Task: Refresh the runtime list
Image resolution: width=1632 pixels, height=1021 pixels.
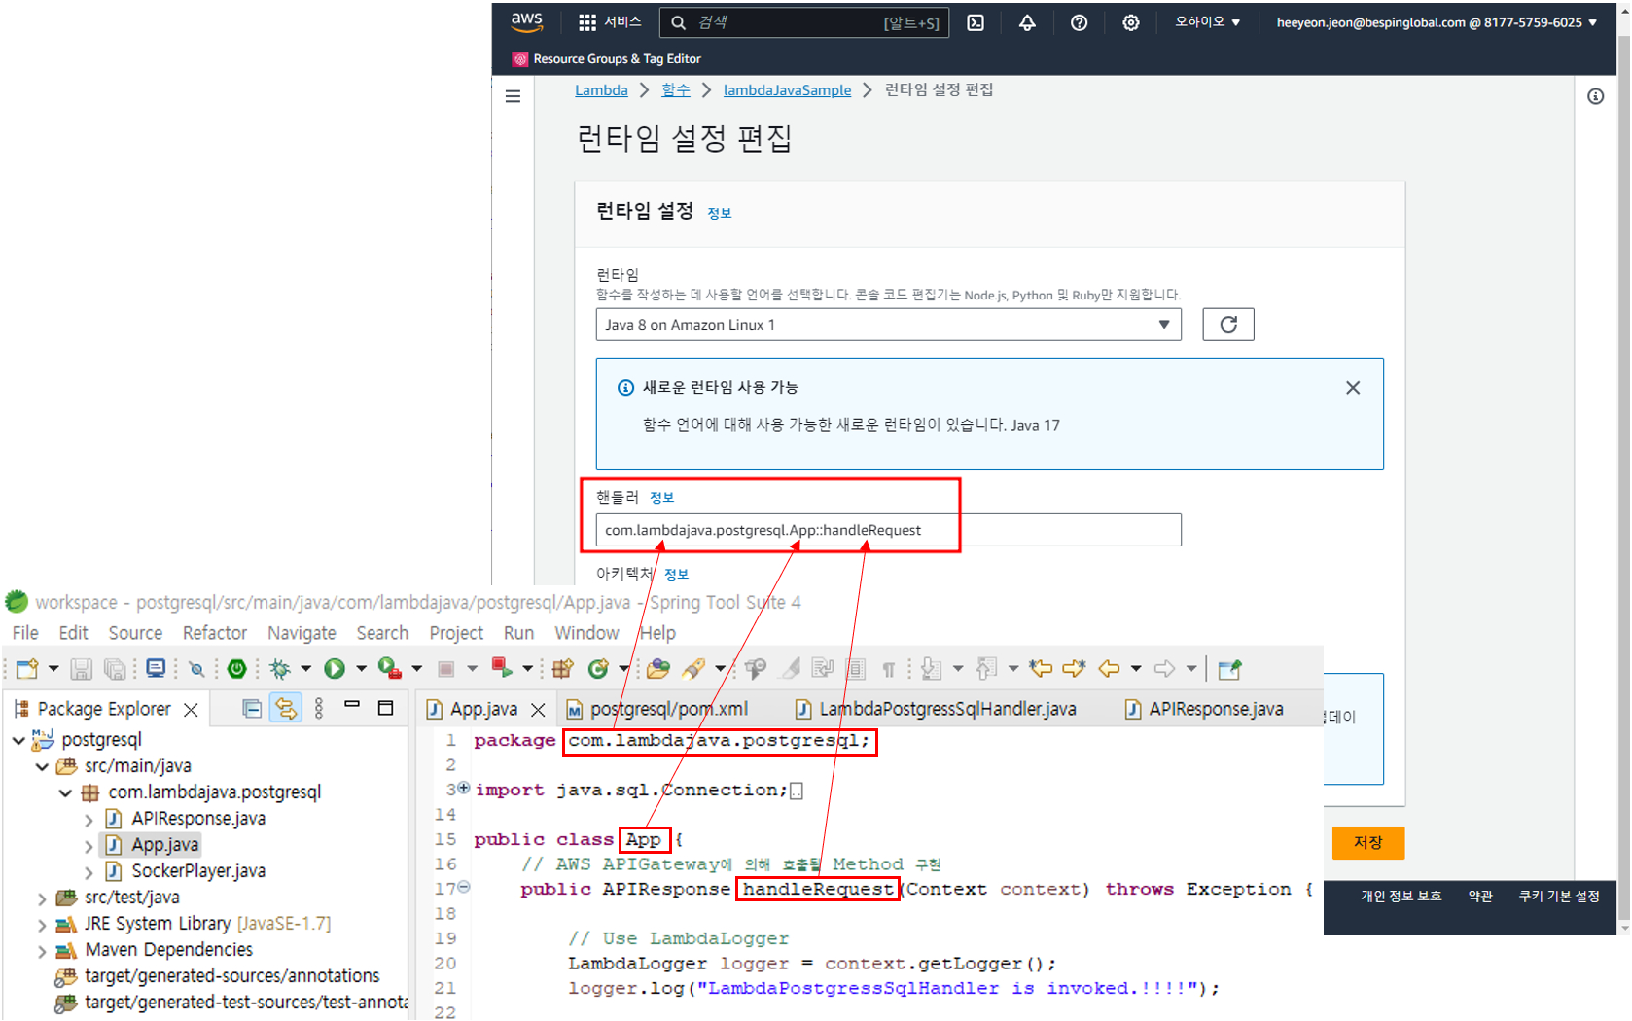Action: 1228,325
